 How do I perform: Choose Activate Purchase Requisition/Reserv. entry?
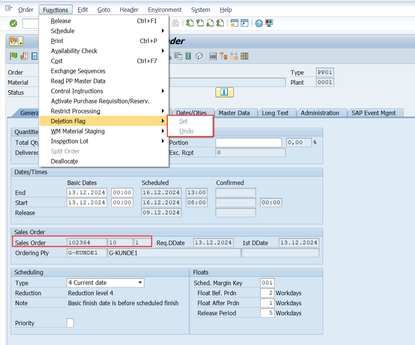pos(104,101)
